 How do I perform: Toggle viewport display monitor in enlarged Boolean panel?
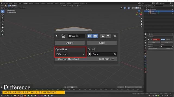[x=95, y=36]
